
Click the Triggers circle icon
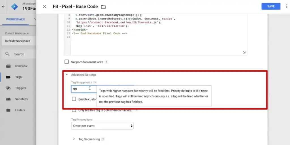click(x=8, y=88)
